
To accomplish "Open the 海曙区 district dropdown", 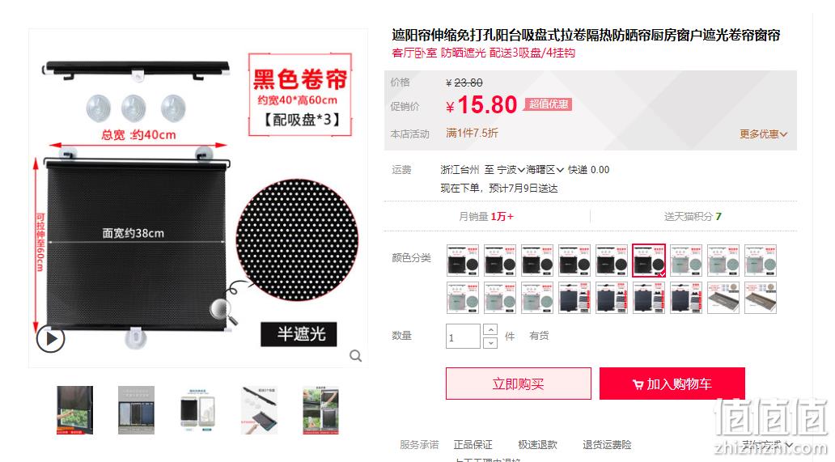I will tap(545, 170).
